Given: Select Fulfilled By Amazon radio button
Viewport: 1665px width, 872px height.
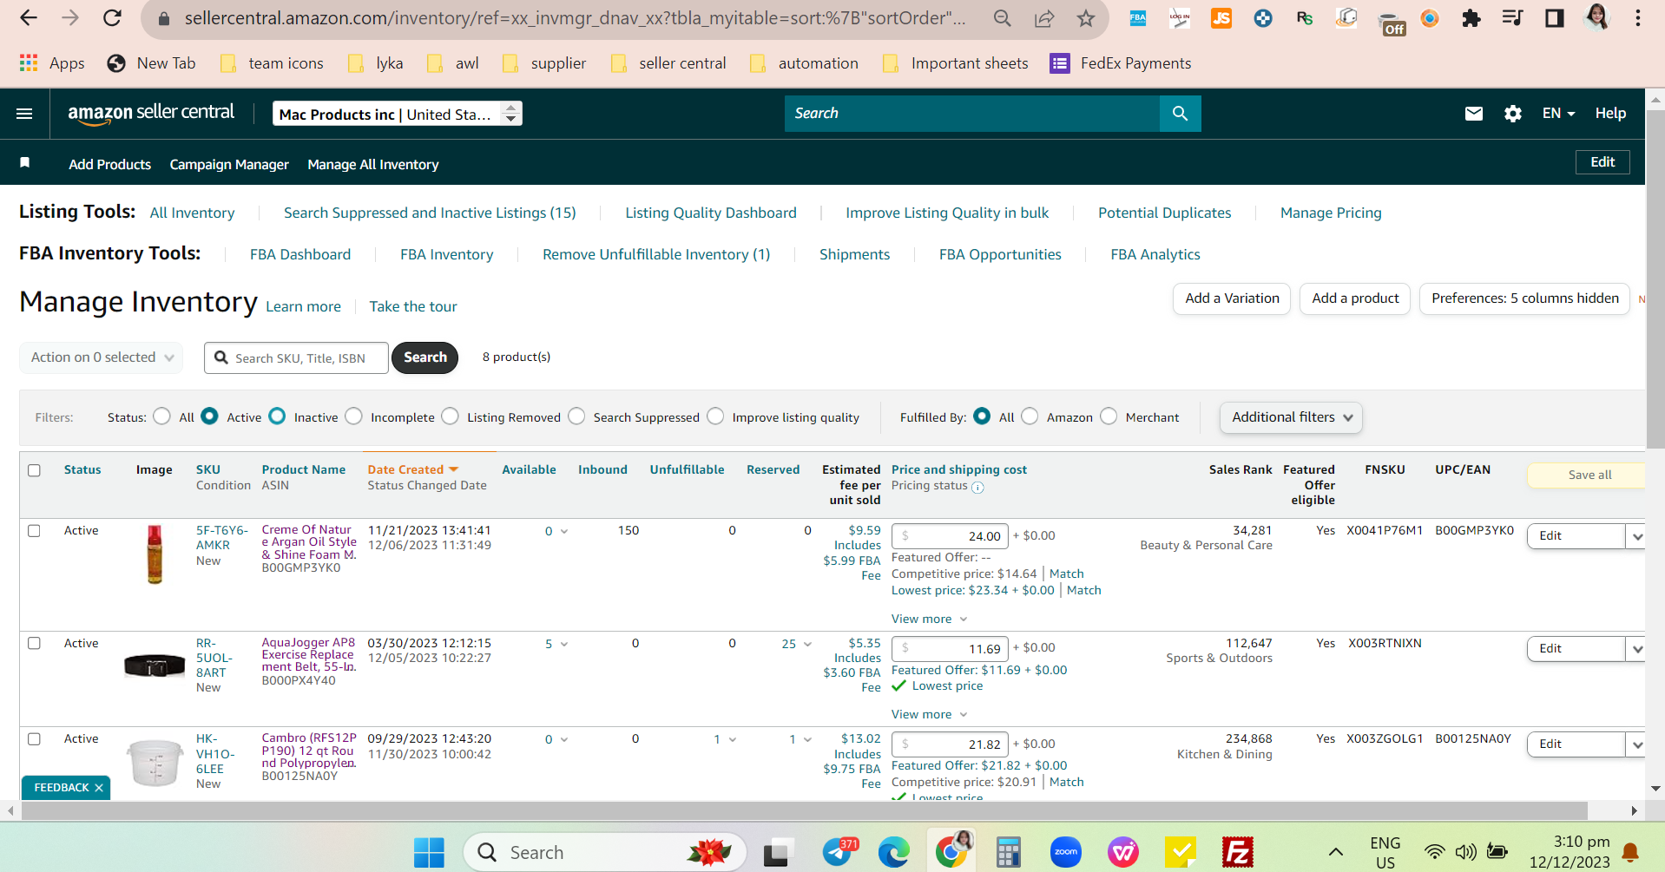Looking at the screenshot, I should tap(1030, 416).
